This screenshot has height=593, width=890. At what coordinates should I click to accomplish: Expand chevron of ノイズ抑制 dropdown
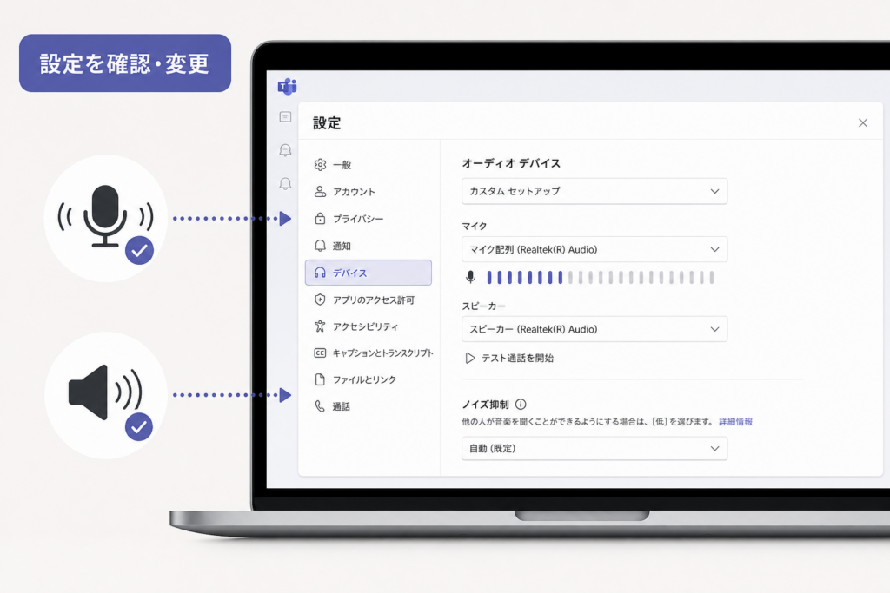(x=714, y=448)
